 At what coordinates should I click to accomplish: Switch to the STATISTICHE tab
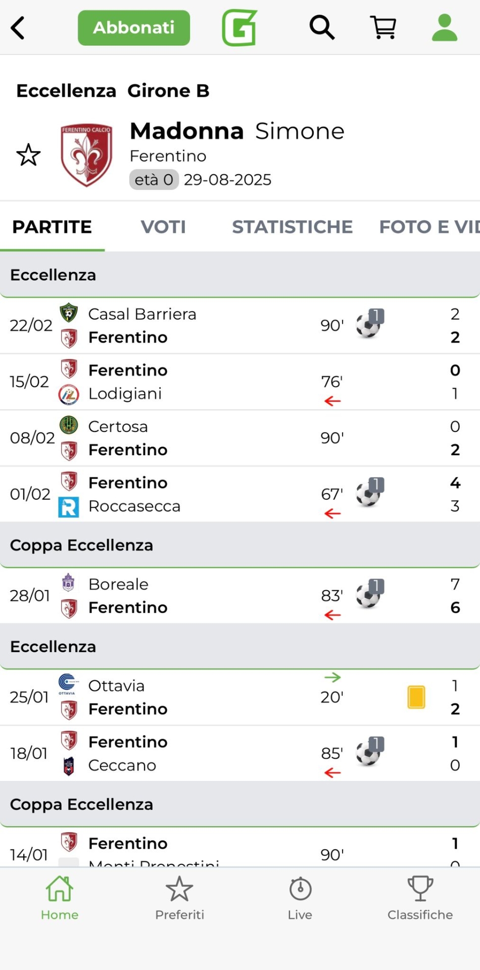[292, 227]
